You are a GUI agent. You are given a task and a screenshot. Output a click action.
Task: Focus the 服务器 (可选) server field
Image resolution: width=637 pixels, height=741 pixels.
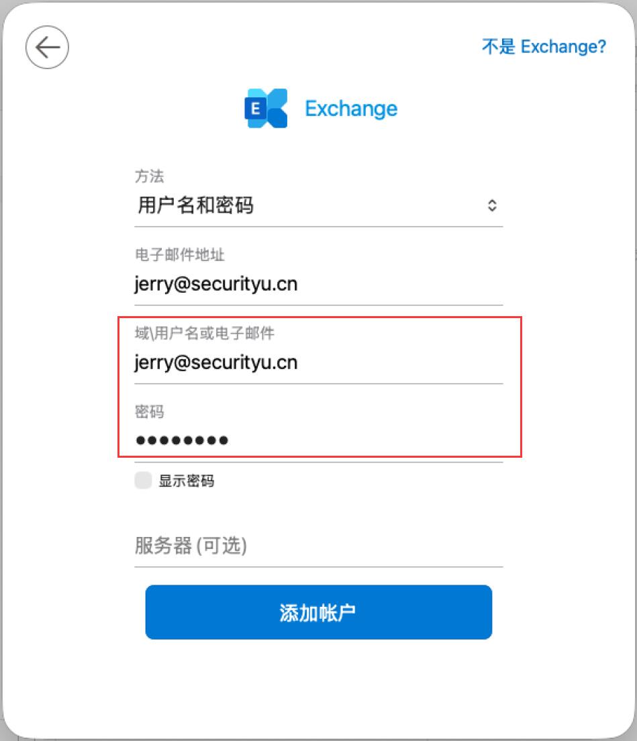[x=318, y=546]
